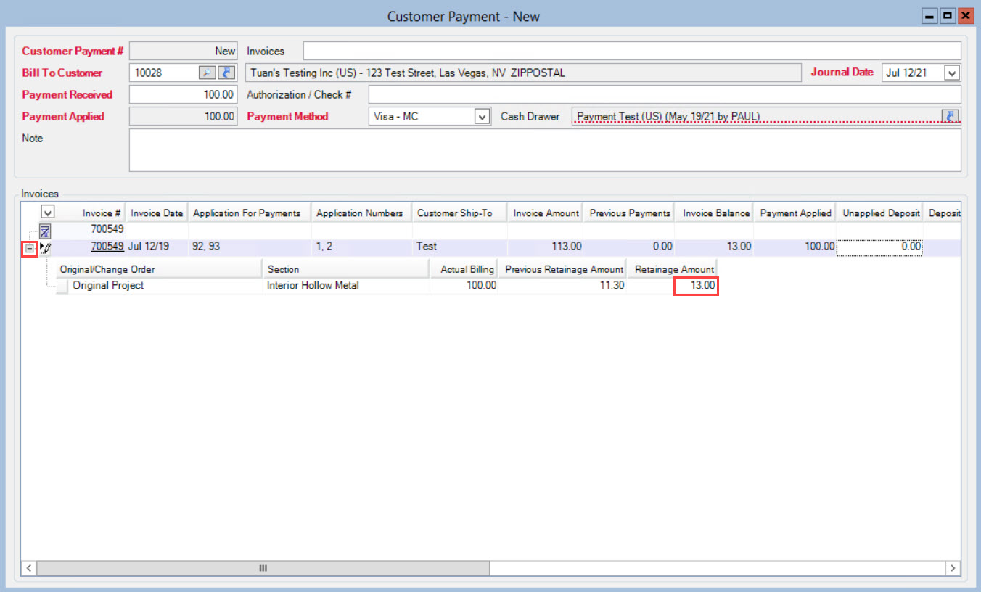The width and height of the screenshot is (981, 592).
Task: Click the Bill To Customer number field
Action: (x=163, y=73)
